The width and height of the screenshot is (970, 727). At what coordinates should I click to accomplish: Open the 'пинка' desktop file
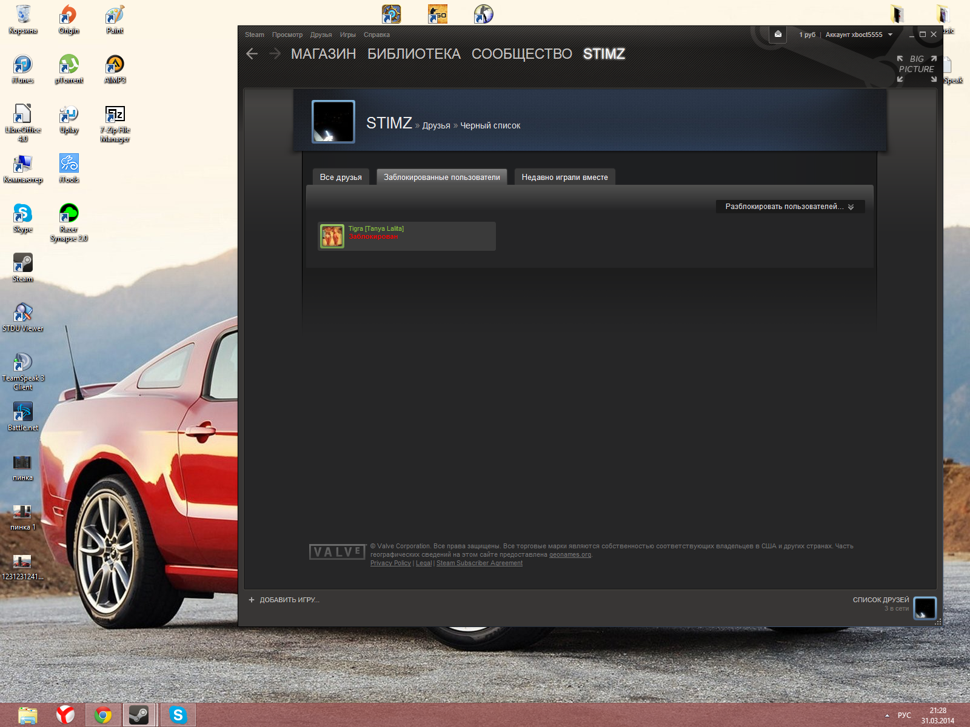(22, 466)
